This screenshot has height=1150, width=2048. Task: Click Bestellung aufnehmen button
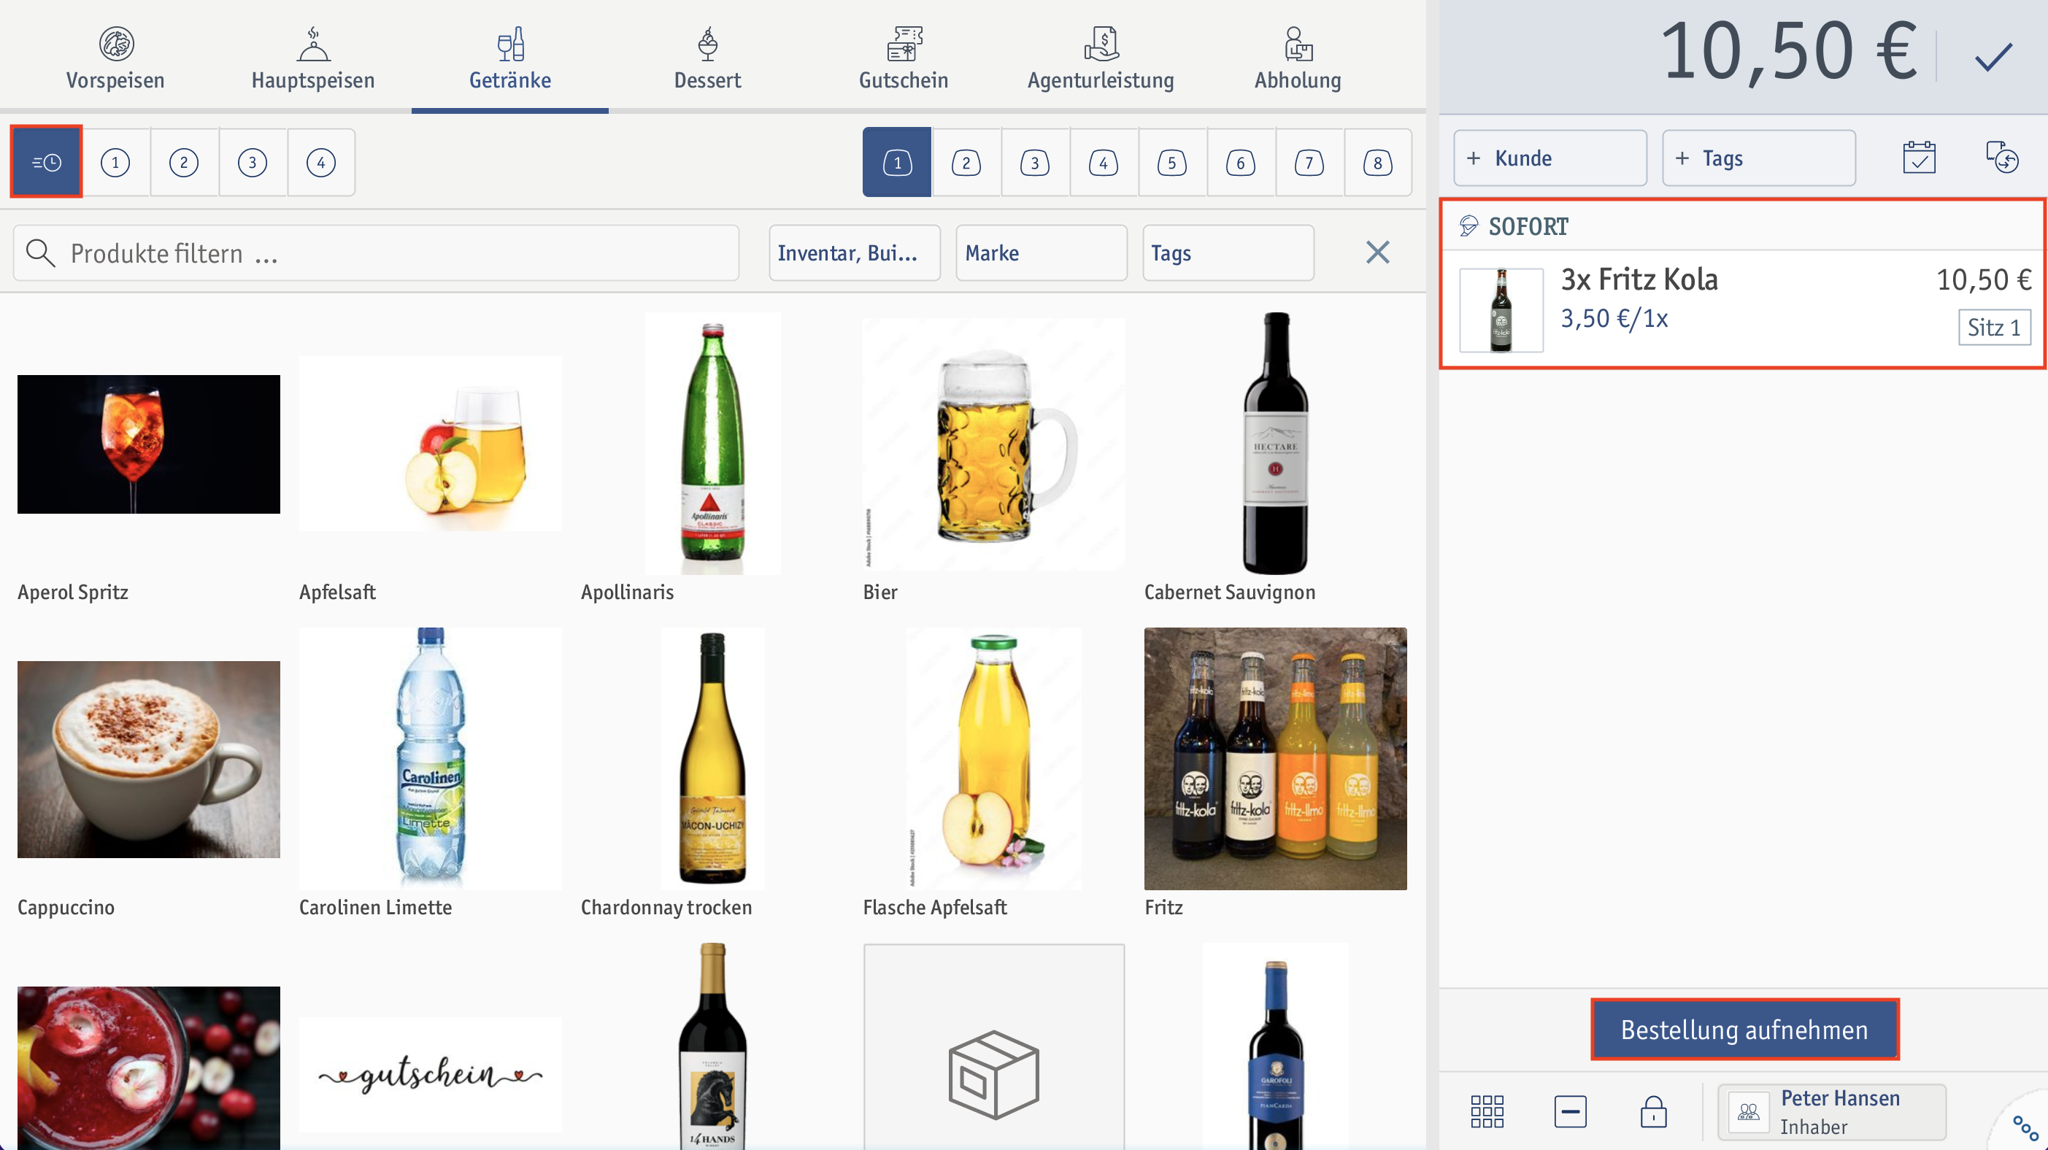[1744, 1029]
